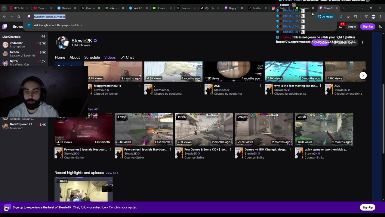Click Counter-Strike category under IEM Chengdu video
This screenshot has height=217, width=385.
pyautogui.click(x=254, y=158)
